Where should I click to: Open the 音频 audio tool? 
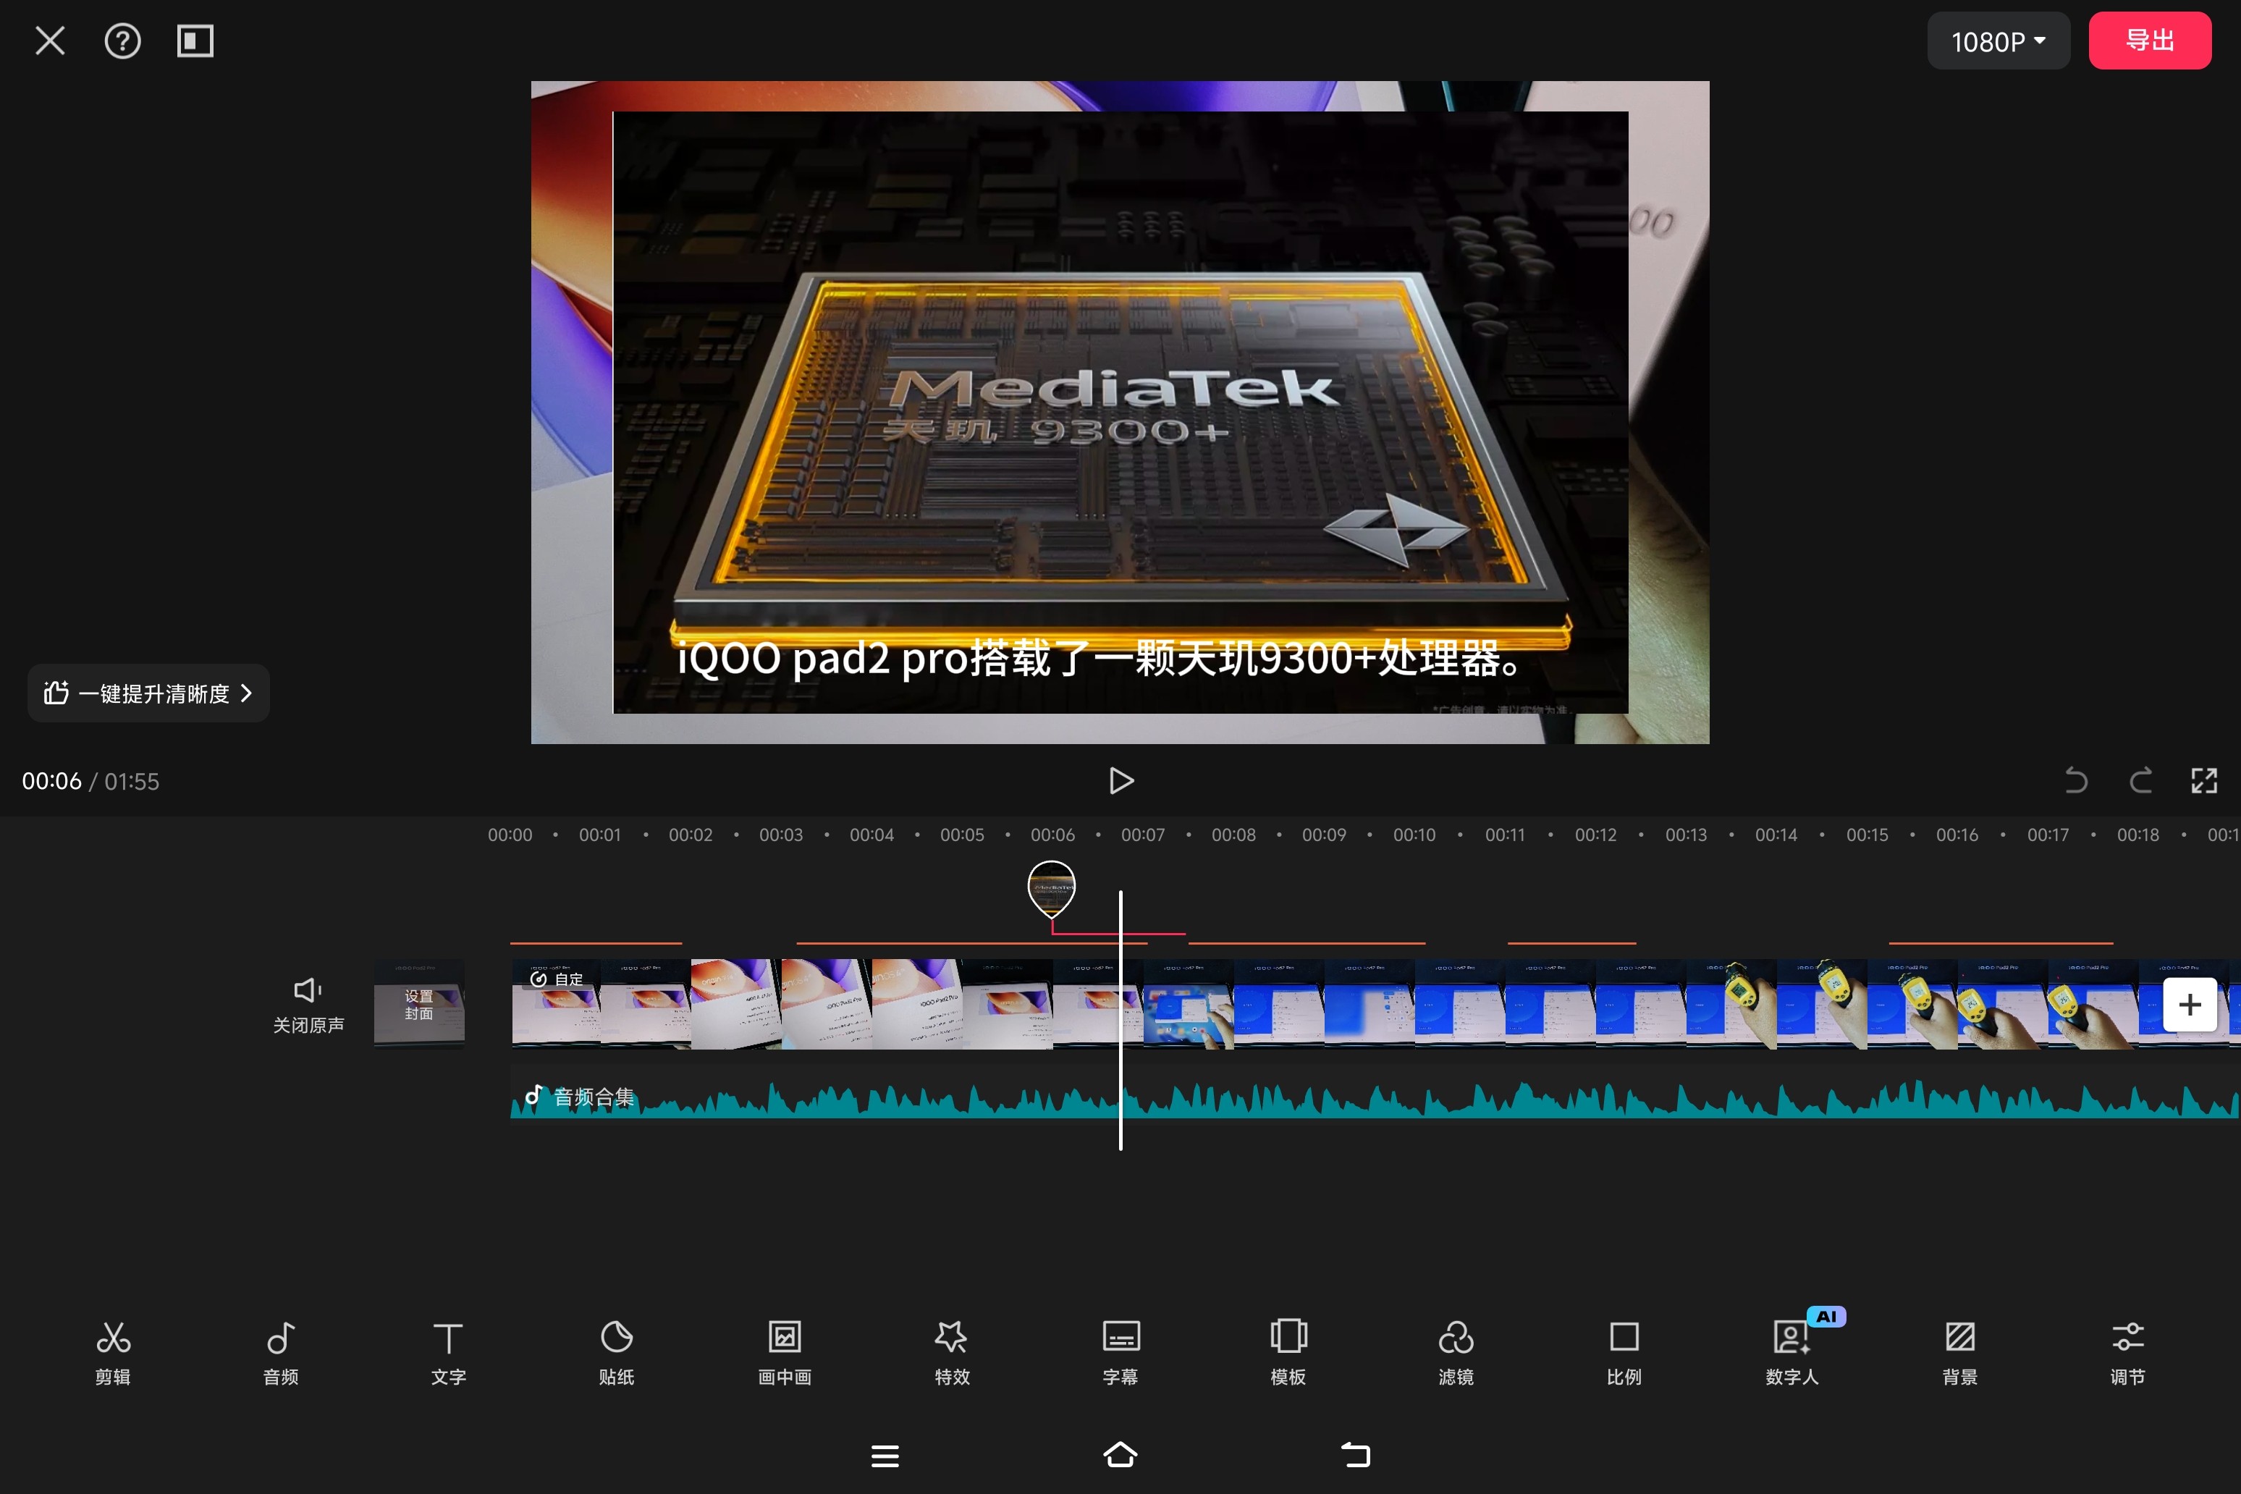point(280,1352)
